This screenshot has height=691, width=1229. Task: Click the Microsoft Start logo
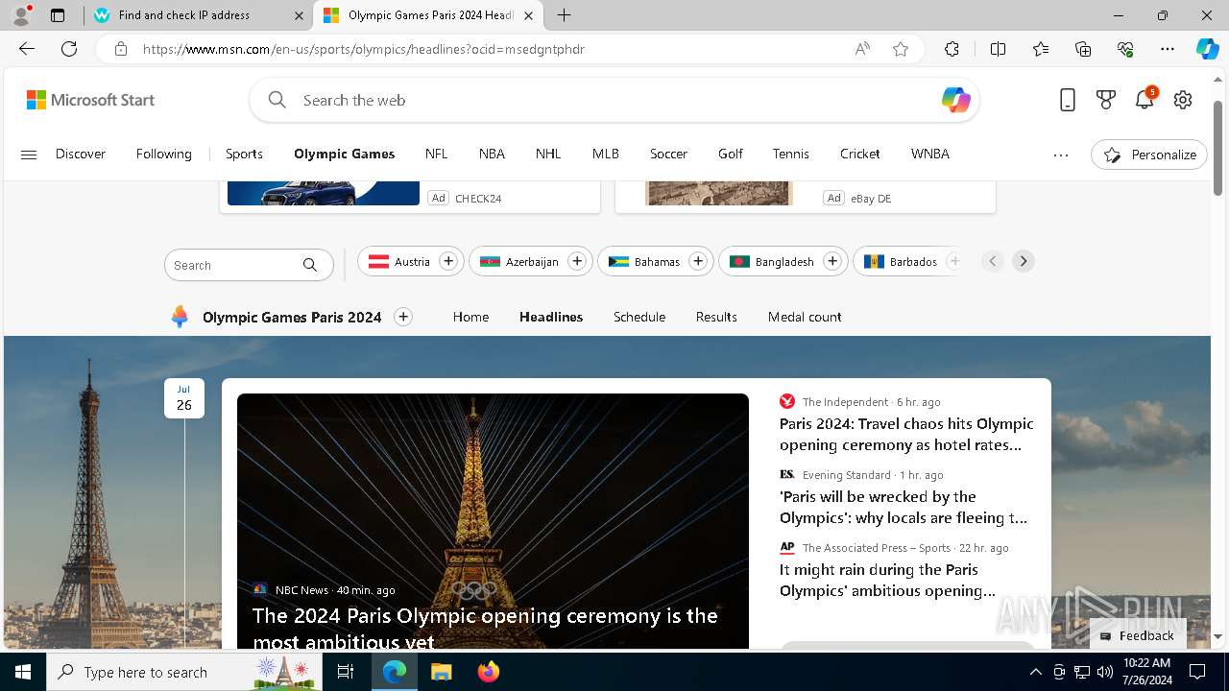[90, 100]
